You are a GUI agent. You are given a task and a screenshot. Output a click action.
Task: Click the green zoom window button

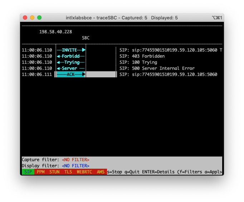(39, 18)
